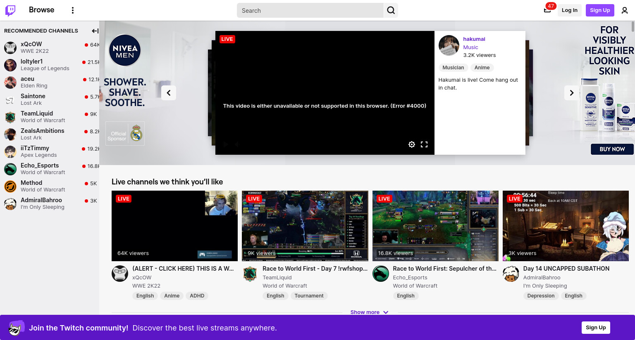Collapse the recommended channels sidebar
The height and width of the screenshot is (340, 635).
coord(95,31)
